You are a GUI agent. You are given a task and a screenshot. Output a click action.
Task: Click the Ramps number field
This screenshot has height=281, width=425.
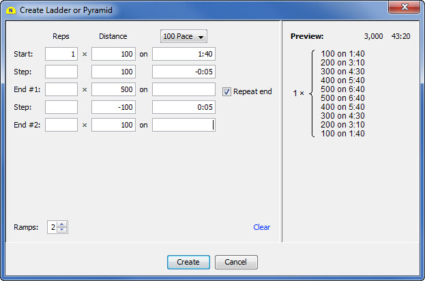(x=52, y=227)
